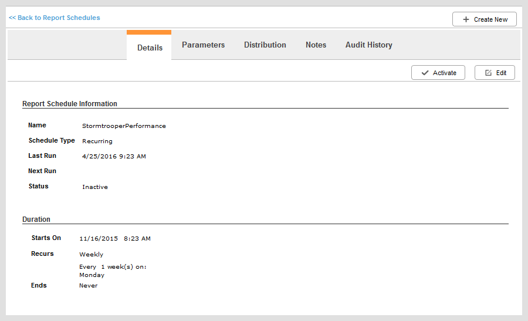The height and width of the screenshot is (321, 528).
Task: Click the Starts On date 11/16/2015
Action: tap(99, 238)
